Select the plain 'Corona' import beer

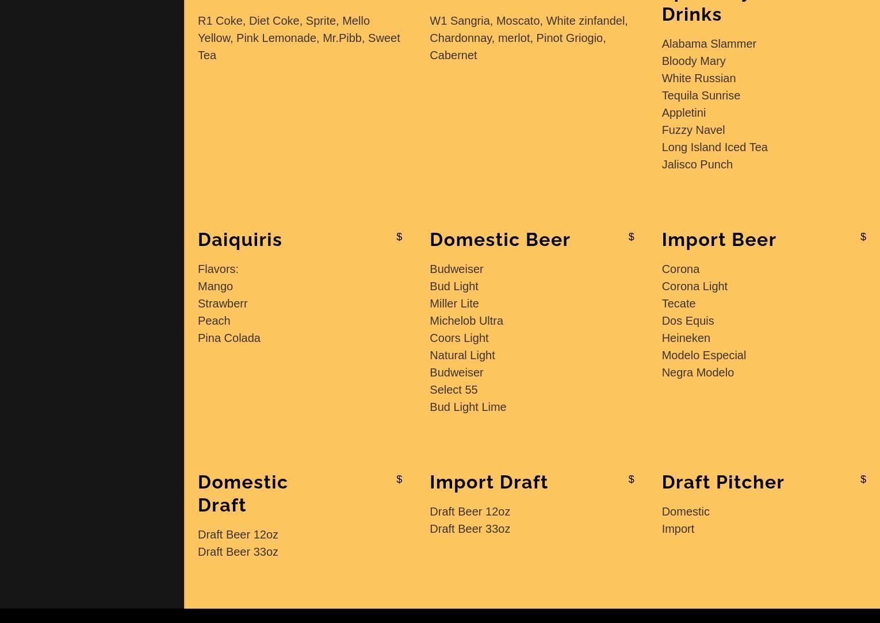tap(680, 269)
